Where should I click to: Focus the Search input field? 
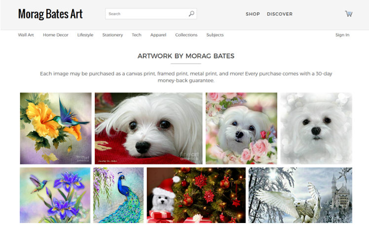[x=151, y=14]
